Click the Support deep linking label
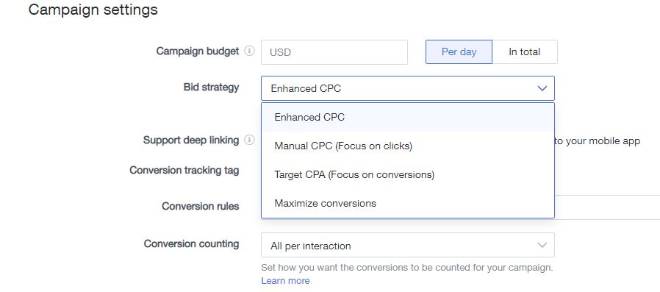The height and width of the screenshot is (292, 660). coord(191,140)
